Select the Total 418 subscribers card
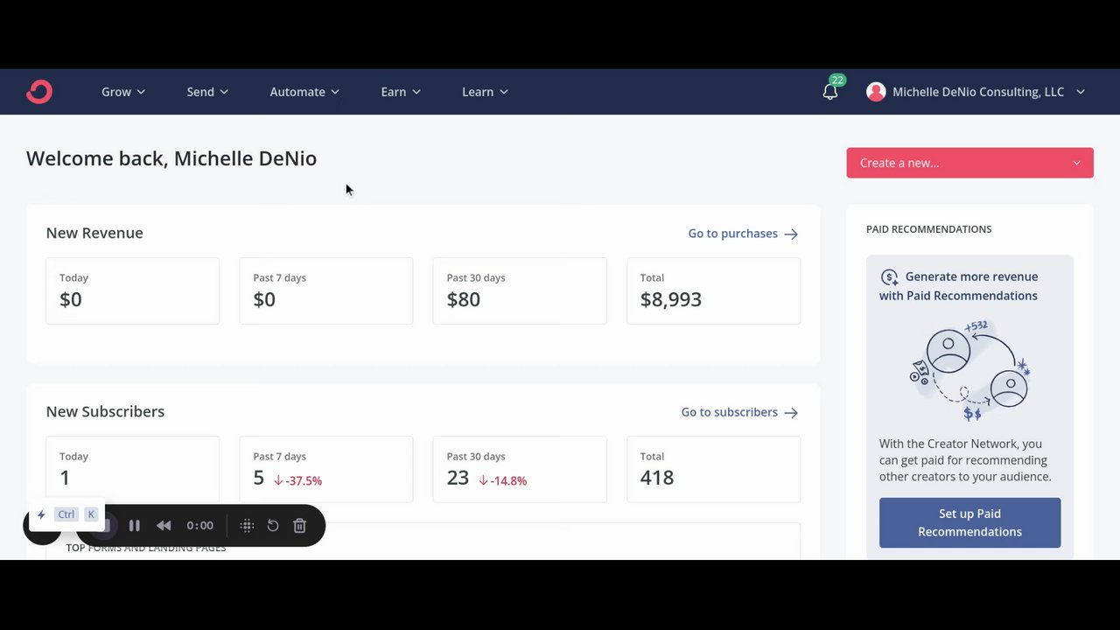 coord(713,469)
